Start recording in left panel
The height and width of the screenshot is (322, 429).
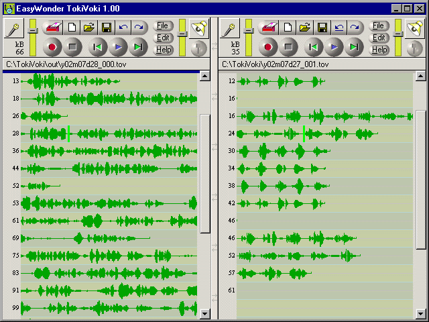pos(52,47)
